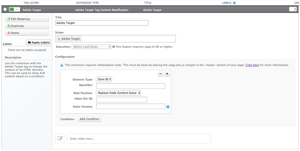Open the Execution dropdown

pos(91,47)
